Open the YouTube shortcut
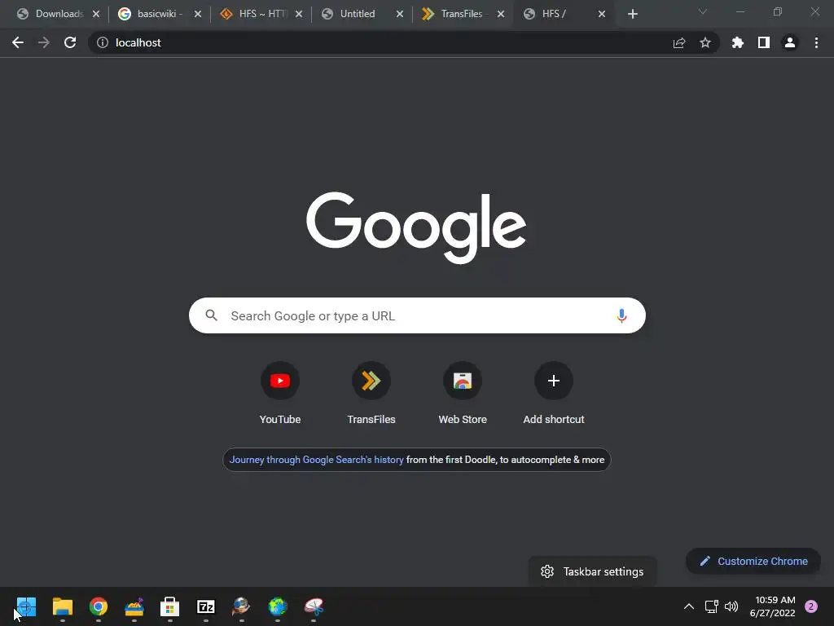Viewport: 834px width, 626px height. [x=280, y=394]
